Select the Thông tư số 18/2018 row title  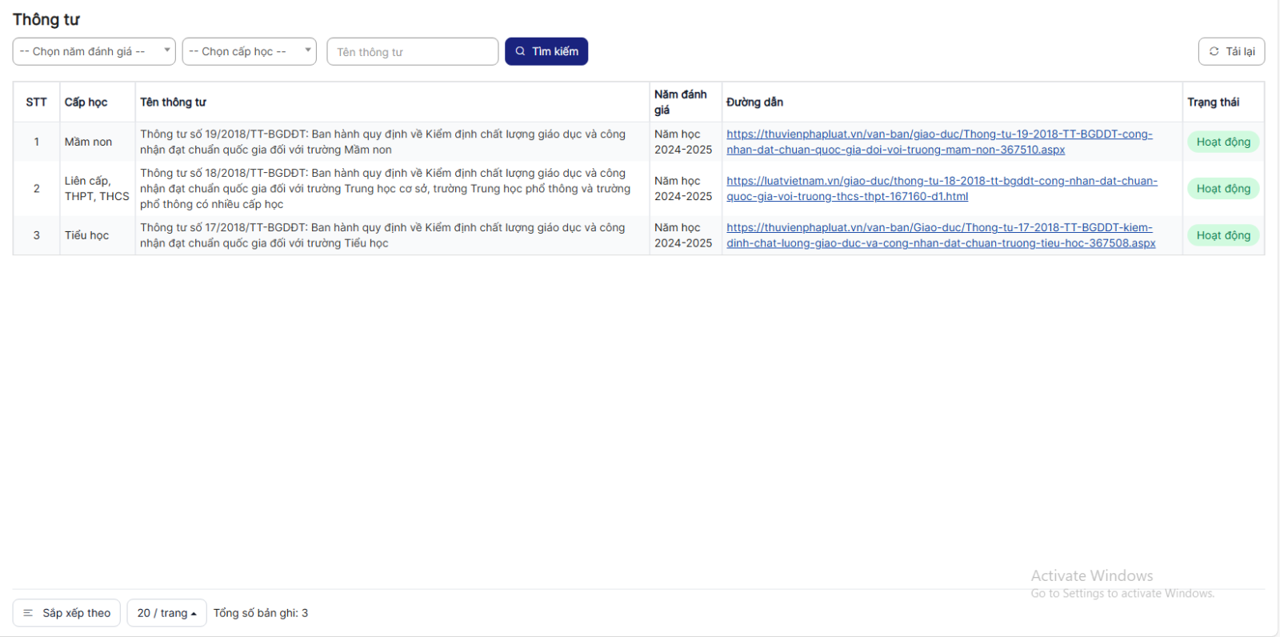[385, 189]
